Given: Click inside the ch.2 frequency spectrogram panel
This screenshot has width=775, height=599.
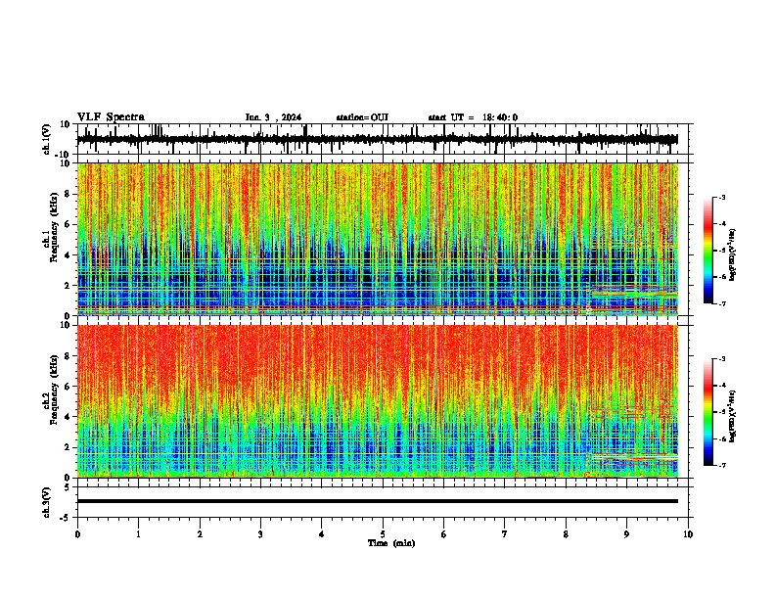Looking at the screenshot, I should pos(378,401).
